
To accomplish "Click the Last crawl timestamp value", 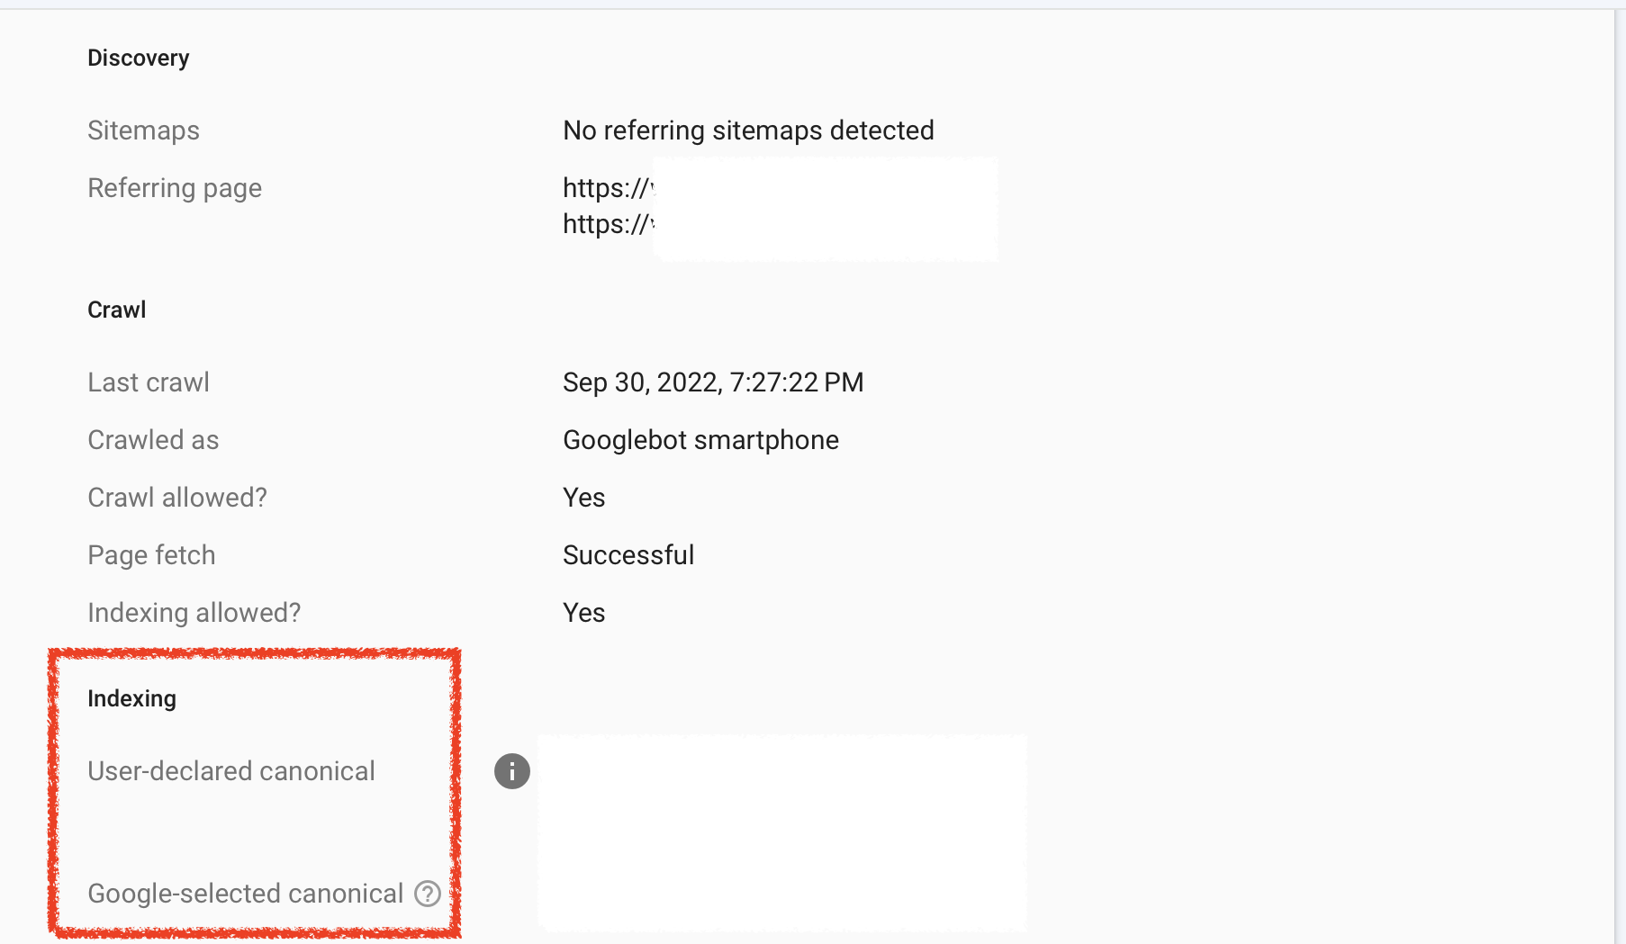I will (713, 382).
